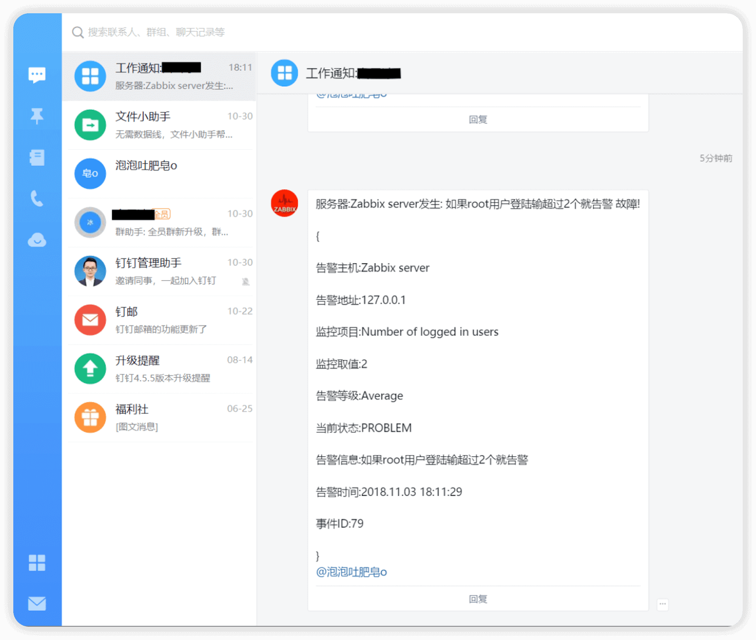Click the 5分钟前 timestamp
The width and height of the screenshot is (756, 640).
[716, 158]
